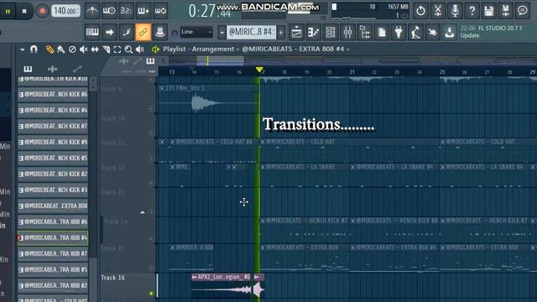Open undo history circular arrow icon
The width and height of the screenshot is (537, 302).
(420, 11)
